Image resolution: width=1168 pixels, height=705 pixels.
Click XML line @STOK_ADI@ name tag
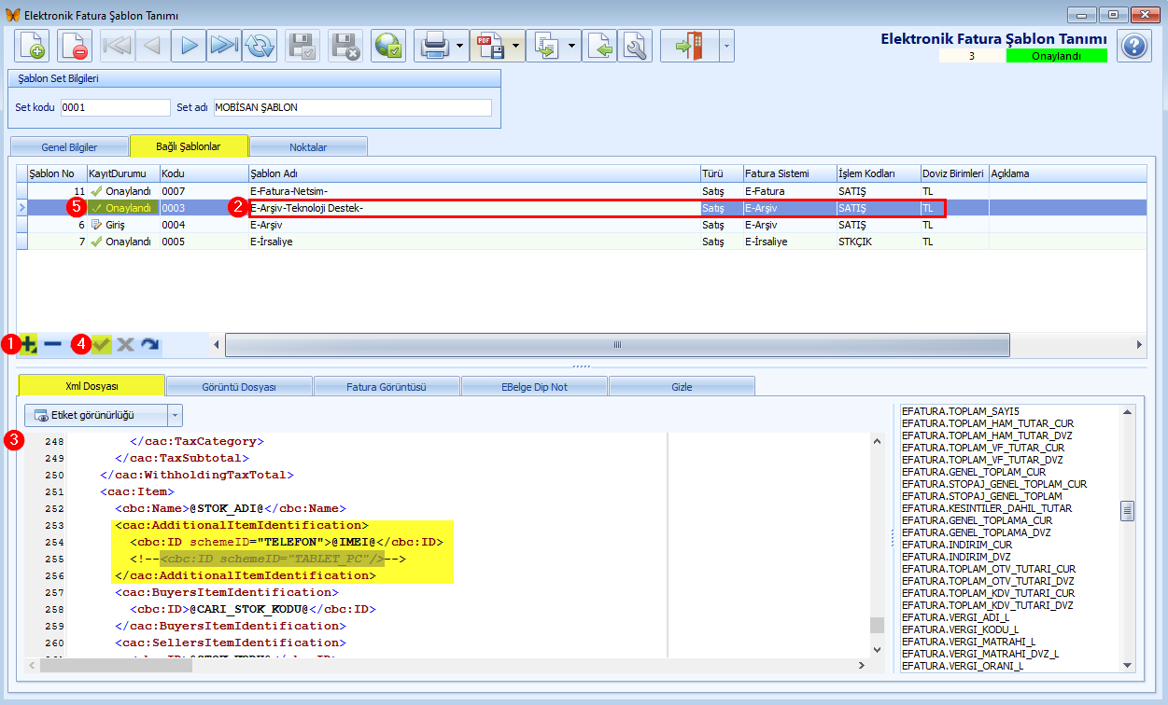[231, 508]
